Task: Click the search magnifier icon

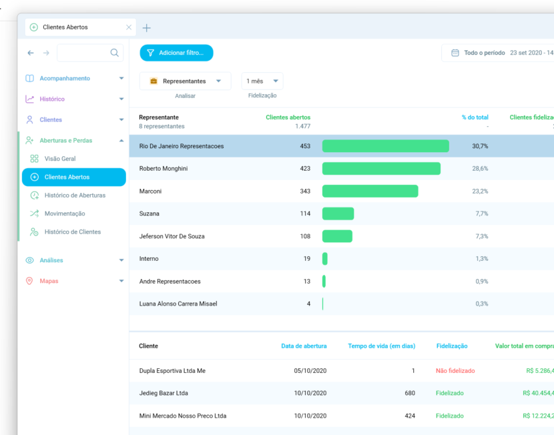Action: coord(114,52)
